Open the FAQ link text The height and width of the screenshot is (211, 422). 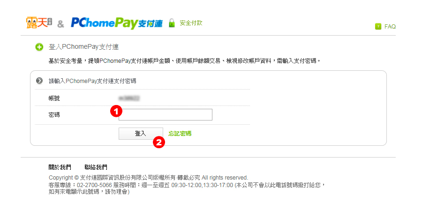pos(390,27)
